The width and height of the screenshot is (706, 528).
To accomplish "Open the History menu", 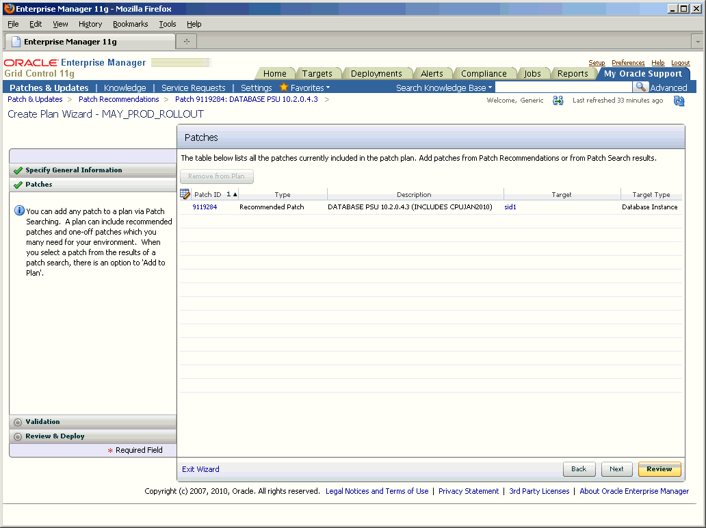I will click(x=90, y=24).
